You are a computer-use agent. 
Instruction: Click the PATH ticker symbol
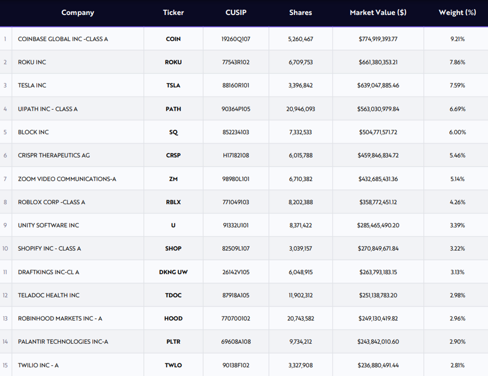(173, 109)
